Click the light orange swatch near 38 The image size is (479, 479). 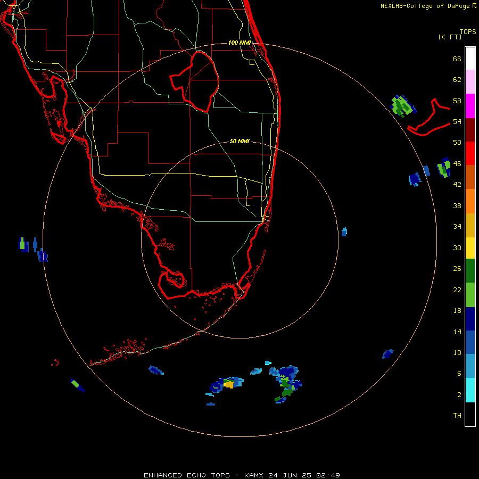coord(470,201)
